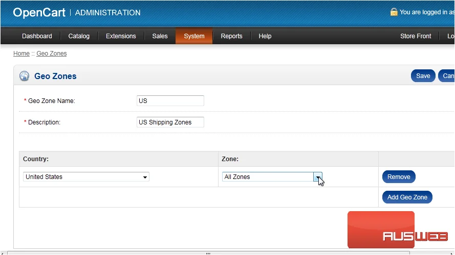The image size is (455, 255).
Task: Click the horizontal scrollbar at page bottom
Action: [x=208, y=253]
